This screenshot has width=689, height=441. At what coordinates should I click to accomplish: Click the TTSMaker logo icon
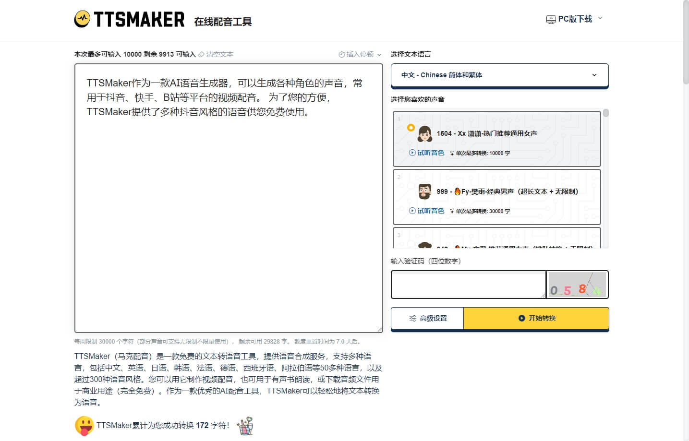[x=82, y=19]
